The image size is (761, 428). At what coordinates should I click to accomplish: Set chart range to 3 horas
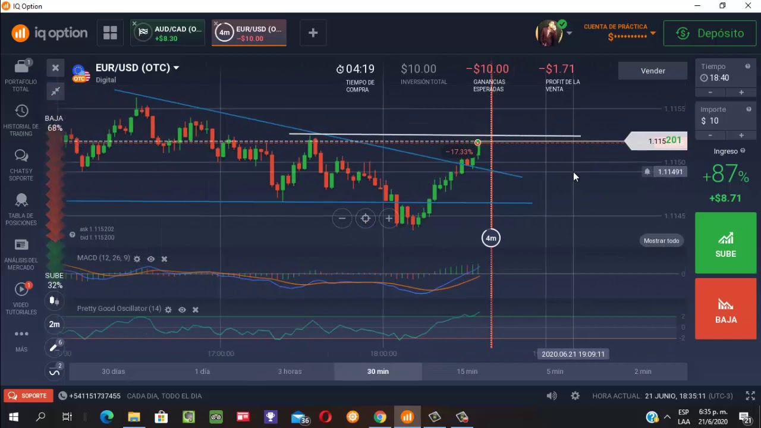(x=290, y=372)
